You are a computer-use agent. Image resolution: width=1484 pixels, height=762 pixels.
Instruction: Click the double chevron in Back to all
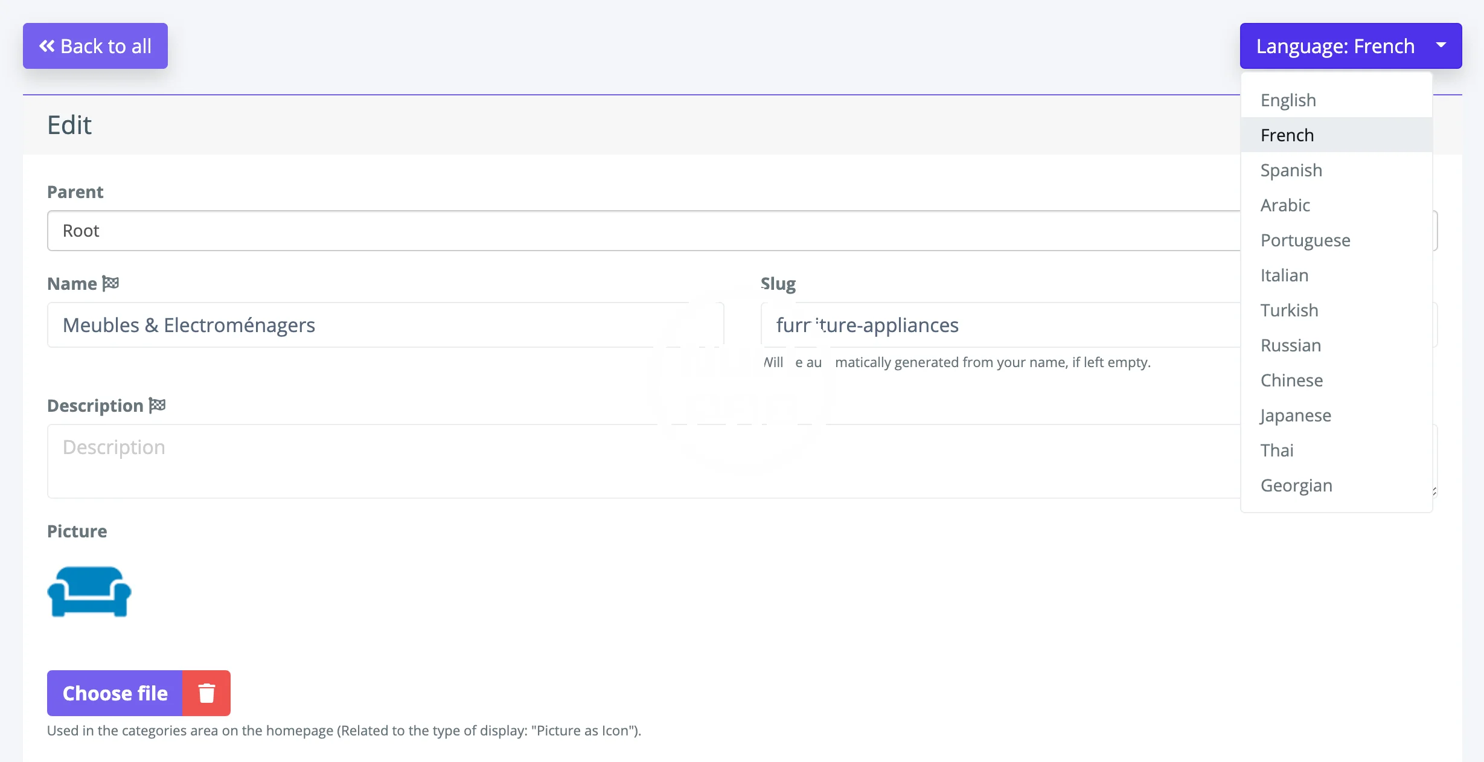click(x=47, y=46)
